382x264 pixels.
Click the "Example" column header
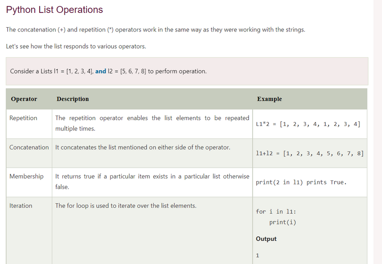(269, 99)
